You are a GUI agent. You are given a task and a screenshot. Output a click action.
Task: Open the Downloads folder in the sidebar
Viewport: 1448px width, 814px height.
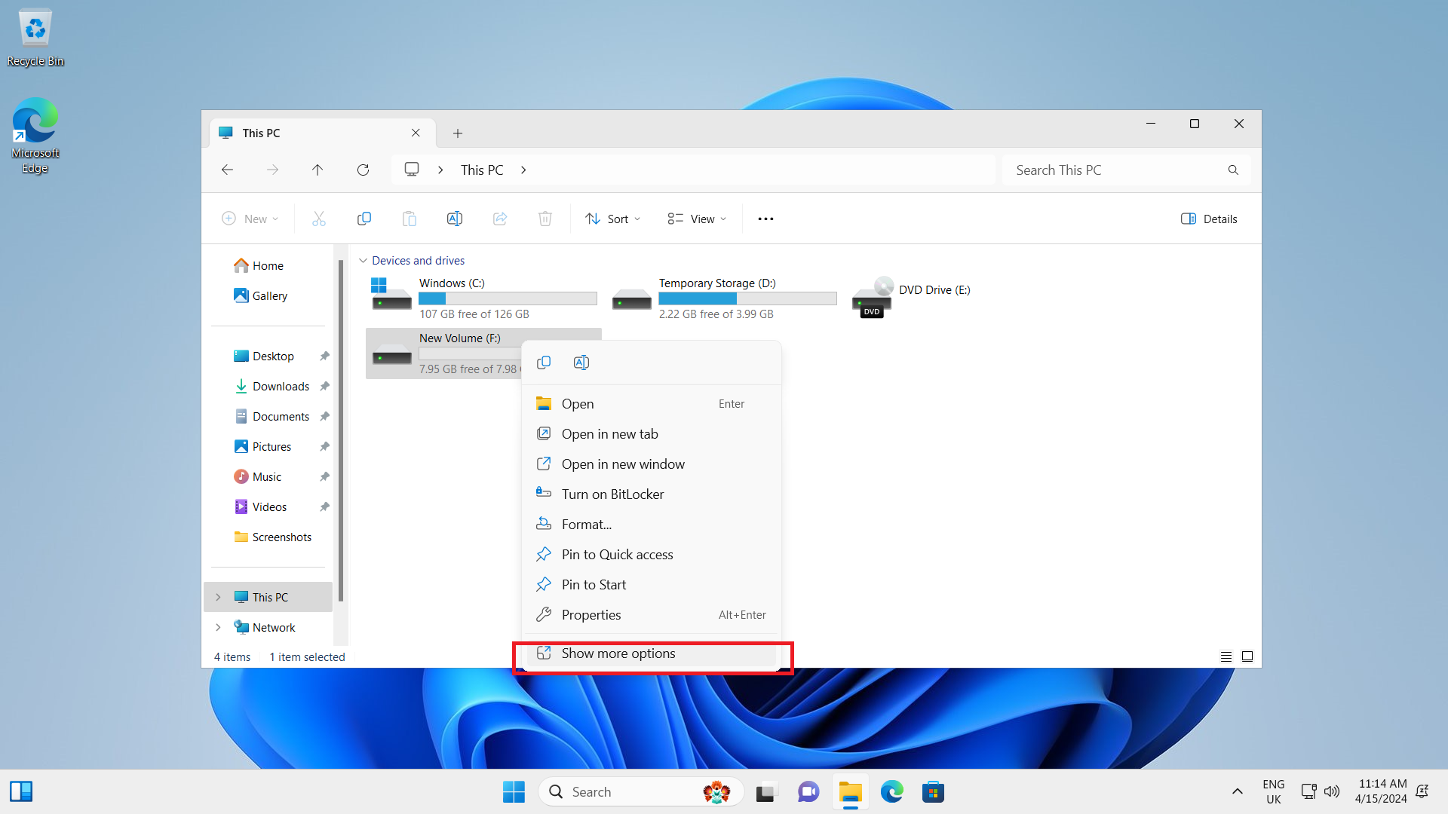pos(281,386)
